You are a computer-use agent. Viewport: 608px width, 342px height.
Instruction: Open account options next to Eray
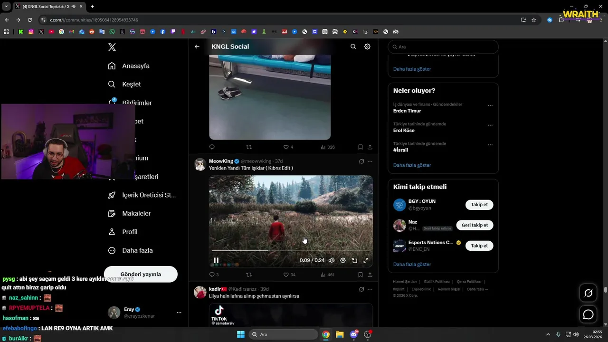pos(179,313)
